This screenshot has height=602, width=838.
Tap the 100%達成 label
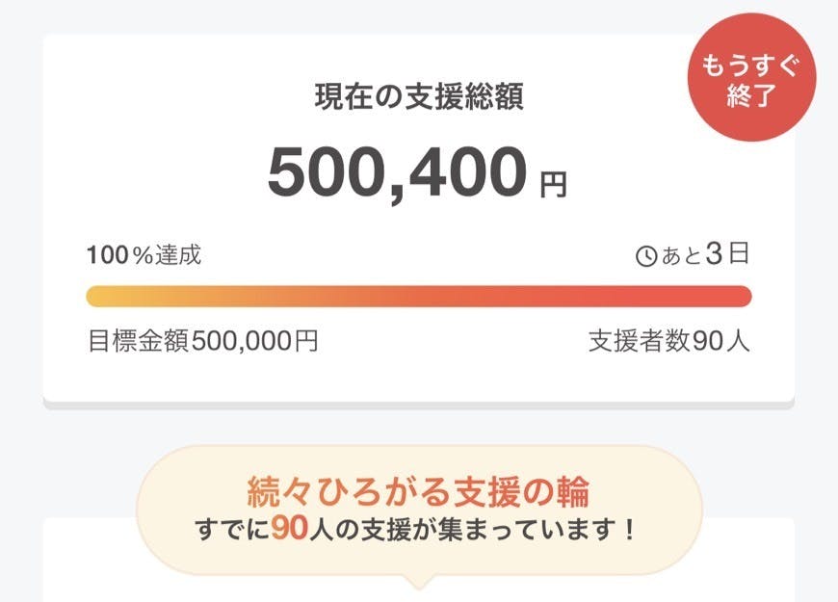click(144, 255)
